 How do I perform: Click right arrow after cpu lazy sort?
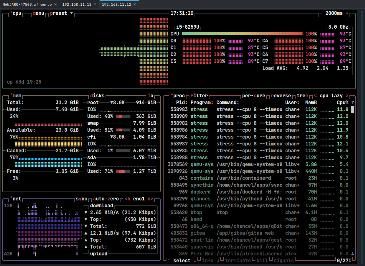click(x=347, y=96)
